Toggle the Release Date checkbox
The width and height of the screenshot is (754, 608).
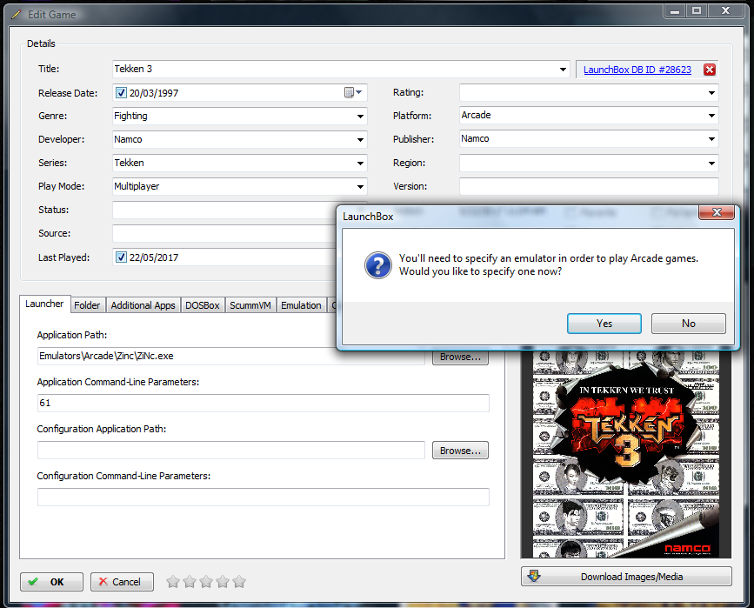click(121, 92)
